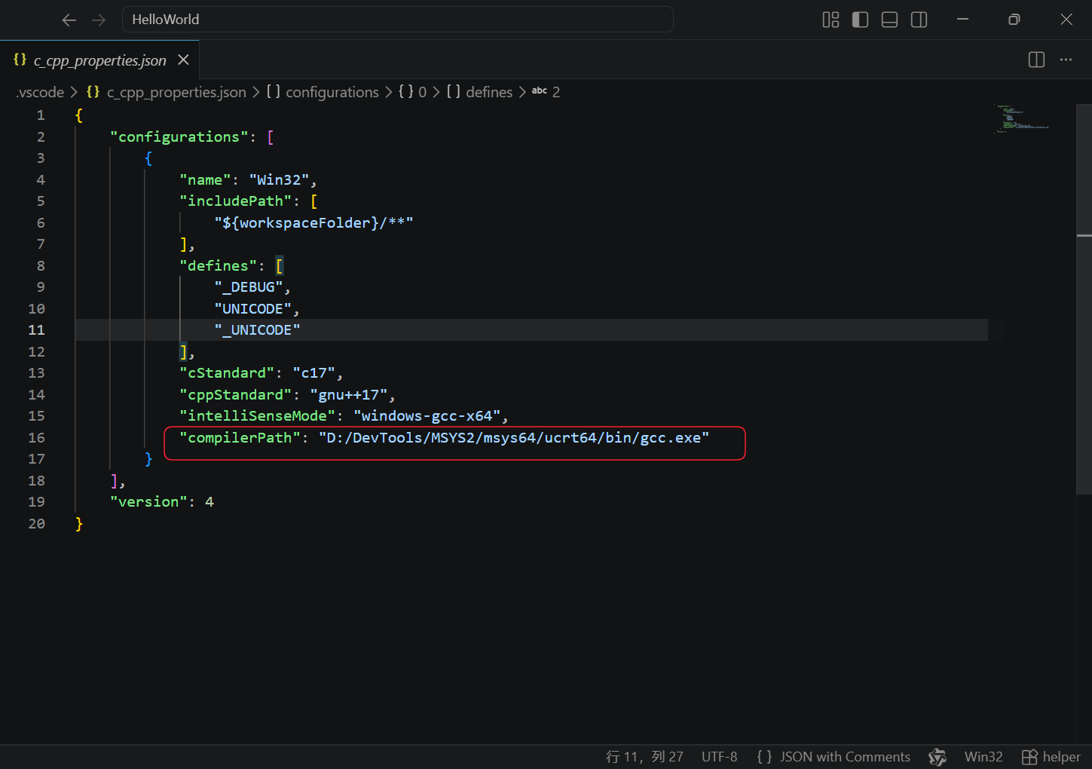Select the c_cpp_properties.json tab
1092x769 pixels.
point(99,60)
